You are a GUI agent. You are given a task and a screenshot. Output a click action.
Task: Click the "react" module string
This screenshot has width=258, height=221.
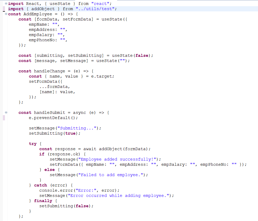100,4
